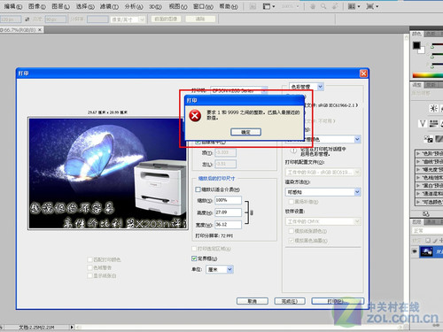Toggle the 缩放以适合介质 checkbox
The image size is (443, 332).
[198, 189]
